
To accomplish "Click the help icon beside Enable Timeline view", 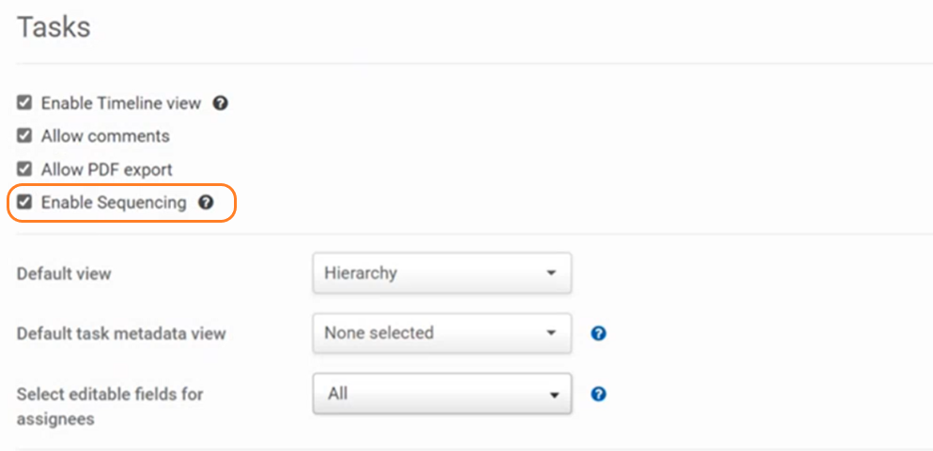I will [221, 103].
